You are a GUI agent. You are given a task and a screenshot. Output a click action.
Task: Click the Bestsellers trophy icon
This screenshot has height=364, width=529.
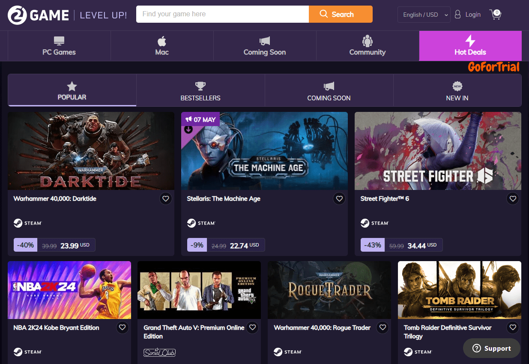pos(200,86)
